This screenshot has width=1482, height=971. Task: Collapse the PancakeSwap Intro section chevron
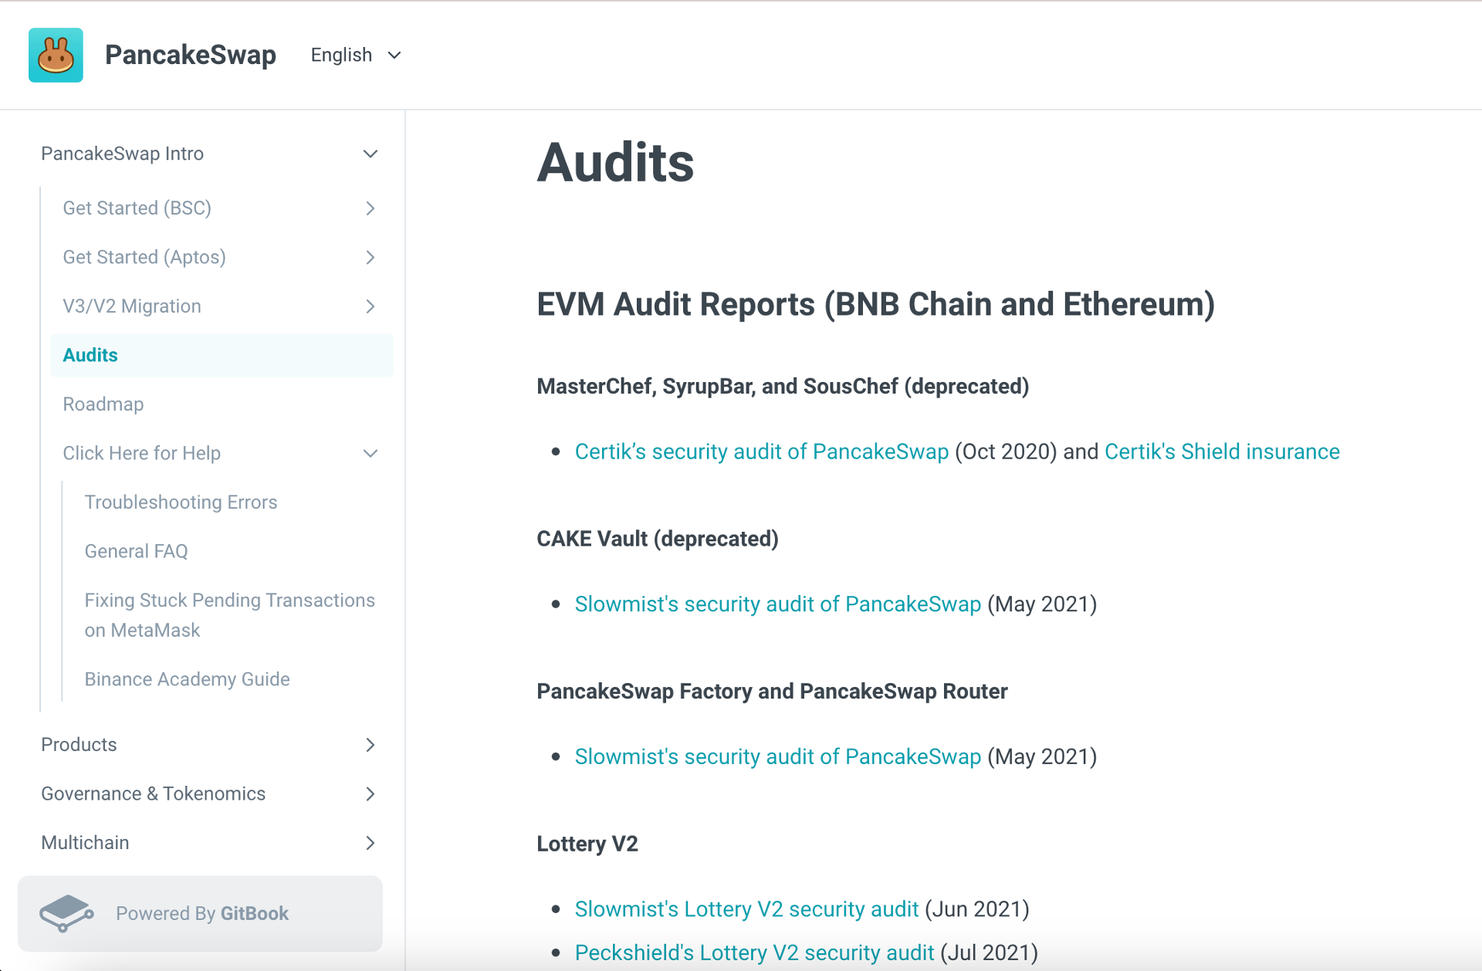[370, 154]
